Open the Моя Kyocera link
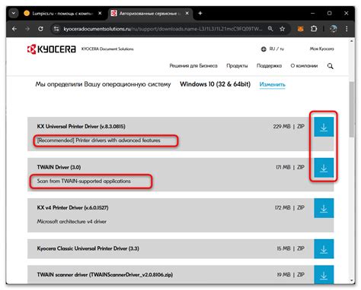This screenshot has width=361, height=290. click(321, 49)
